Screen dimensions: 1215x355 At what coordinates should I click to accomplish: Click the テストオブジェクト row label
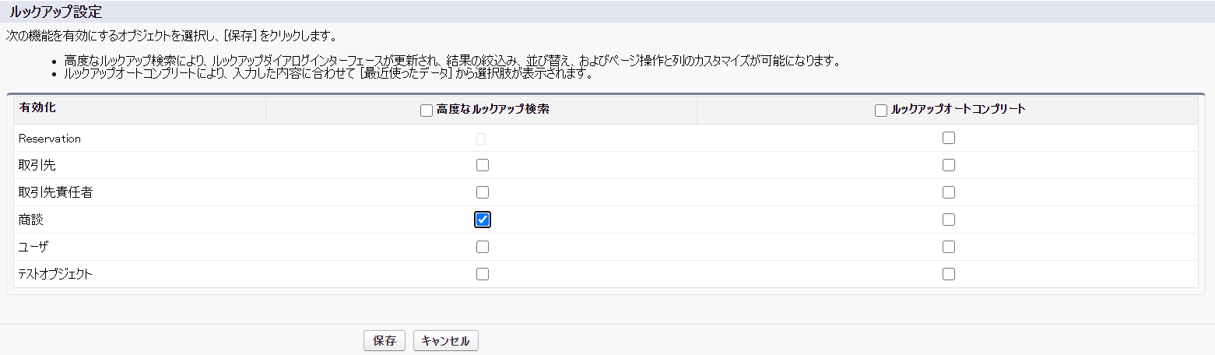click(55, 274)
